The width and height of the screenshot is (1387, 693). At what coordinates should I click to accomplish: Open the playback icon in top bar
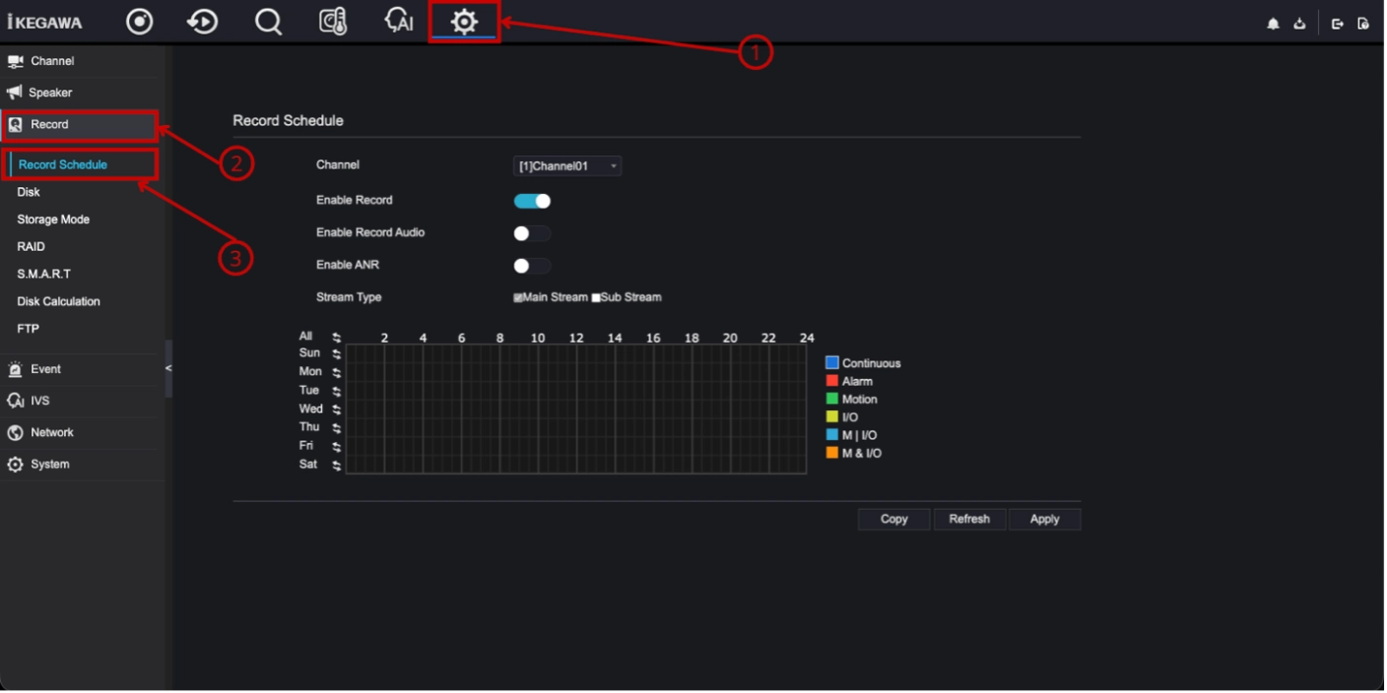point(203,21)
